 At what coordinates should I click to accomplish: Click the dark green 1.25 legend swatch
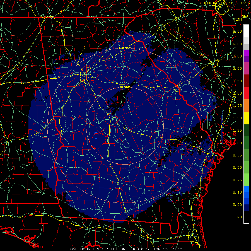coord(246,131)
